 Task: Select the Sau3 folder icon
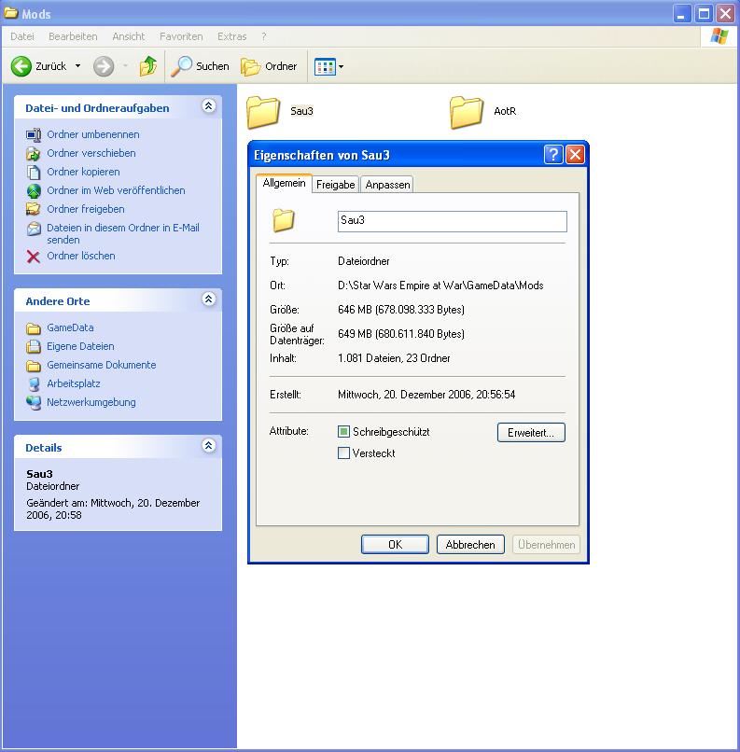pyautogui.click(x=263, y=112)
